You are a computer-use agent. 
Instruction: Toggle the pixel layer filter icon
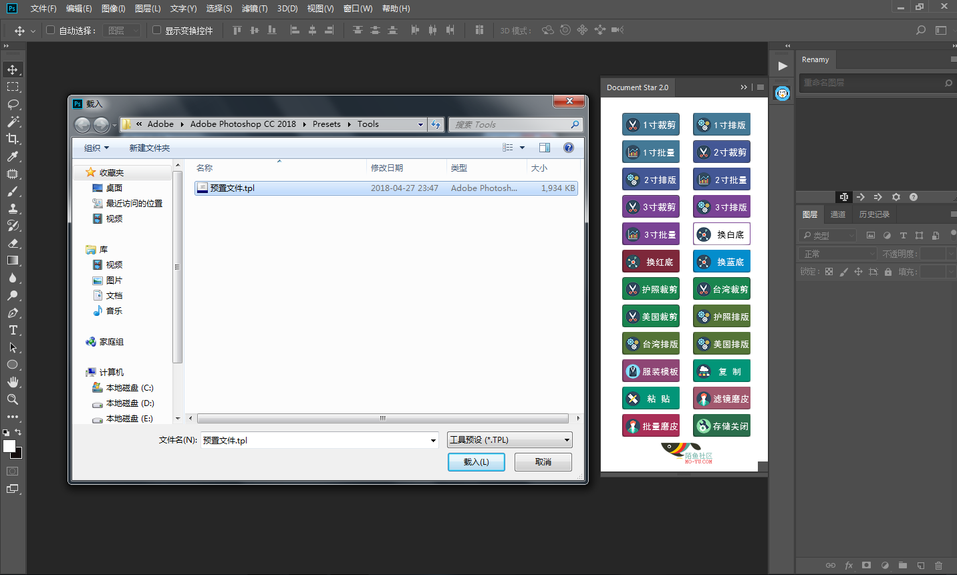coord(870,235)
